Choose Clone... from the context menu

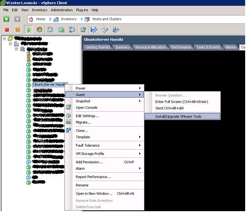point(105,131)
